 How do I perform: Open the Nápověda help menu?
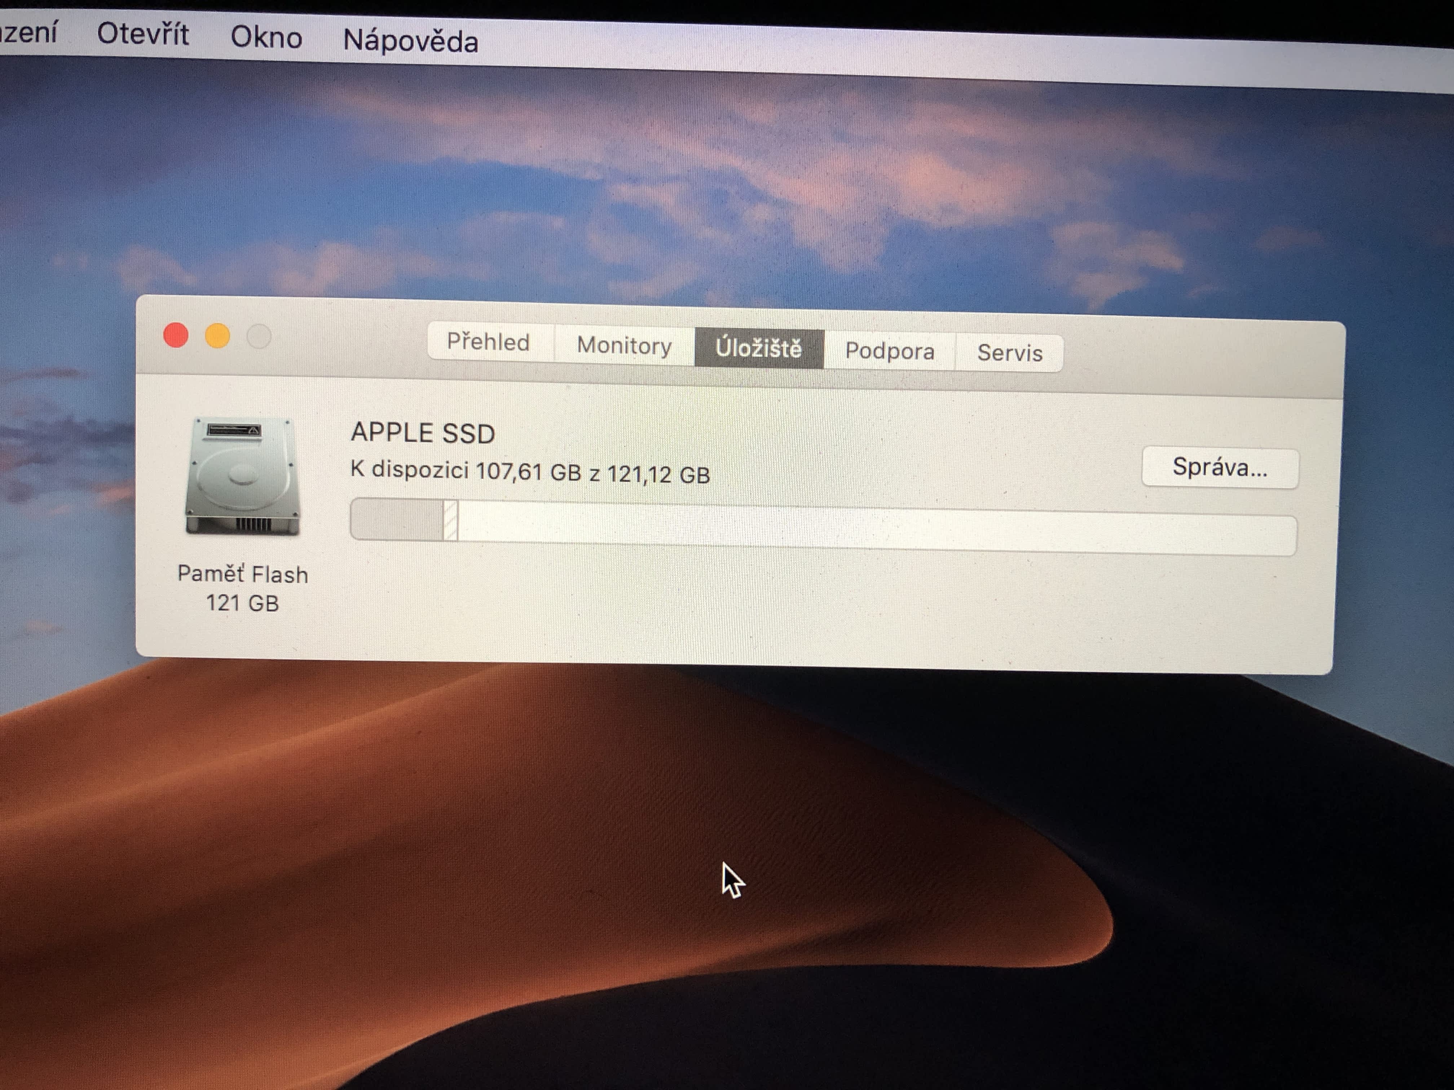tap(411, 41)
